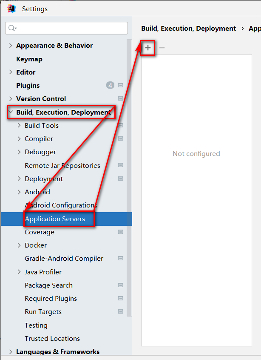The image size is (261, 360).
Task: Expand the Editor settings section
Action: pos(11,72)
